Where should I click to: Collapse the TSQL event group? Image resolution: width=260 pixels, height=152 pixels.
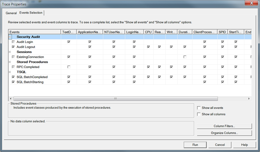pyautogui.click(x=10, y=72)
